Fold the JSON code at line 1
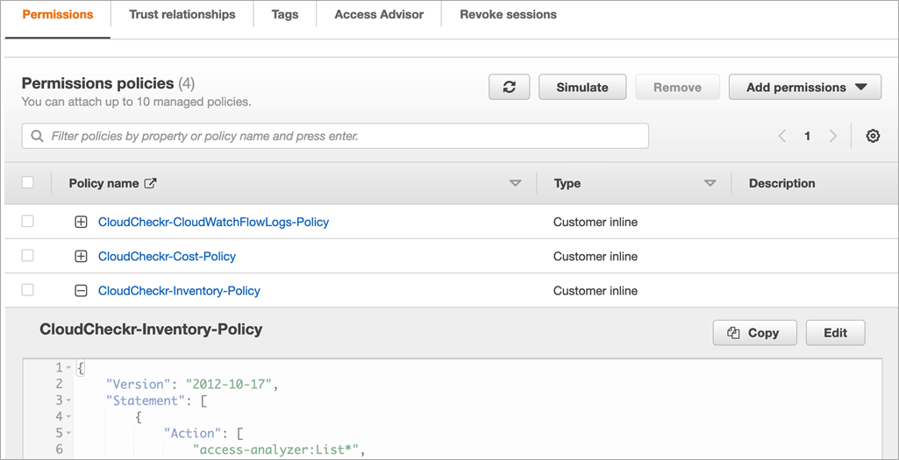 (70, 368)
